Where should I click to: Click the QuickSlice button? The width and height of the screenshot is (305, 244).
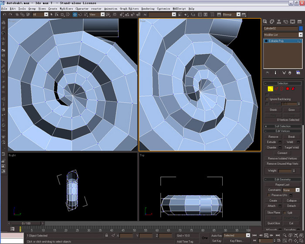274,224
